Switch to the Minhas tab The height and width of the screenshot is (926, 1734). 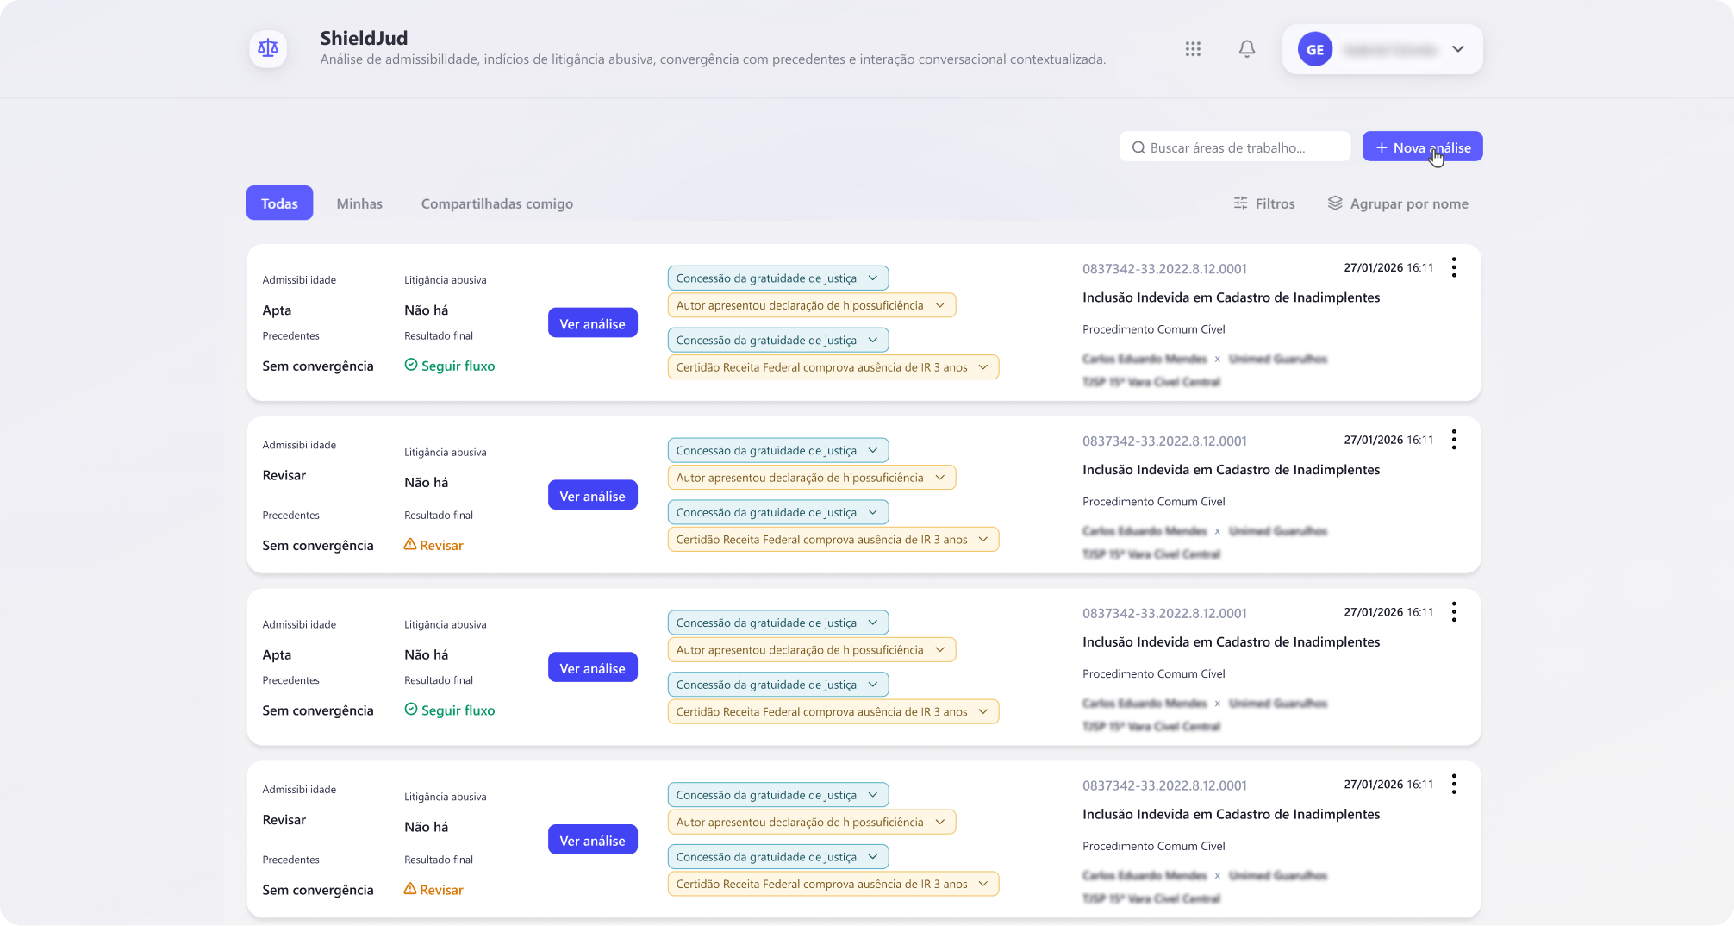(x=359, y=203)
